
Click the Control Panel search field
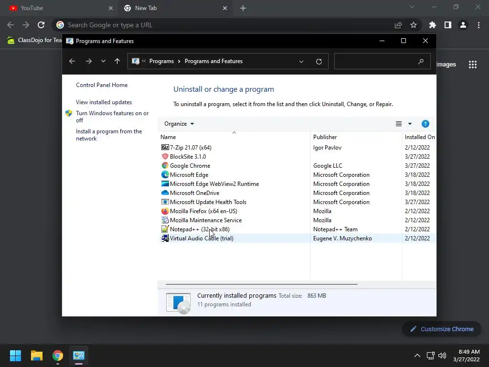tap(383, 61)
